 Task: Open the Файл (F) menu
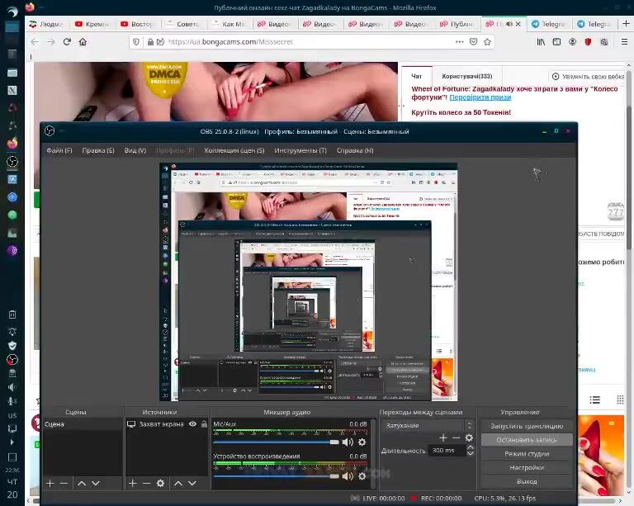pos(59,150)
